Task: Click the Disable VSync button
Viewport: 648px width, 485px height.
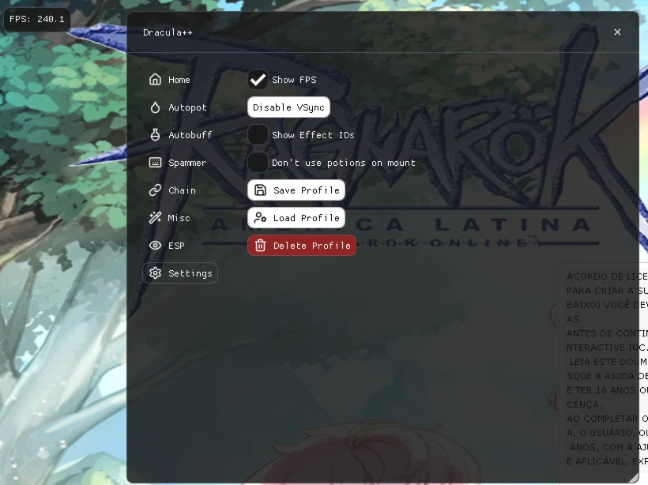Action: coord(288,107)
